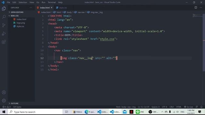
Task: Select the index.html editor tab
Action: click(45, 8)
